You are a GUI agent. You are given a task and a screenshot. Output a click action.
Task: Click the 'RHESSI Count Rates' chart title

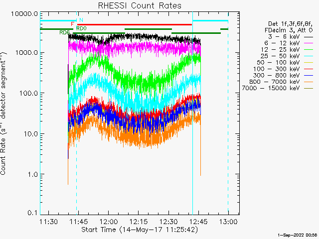[x=140, y=5]
